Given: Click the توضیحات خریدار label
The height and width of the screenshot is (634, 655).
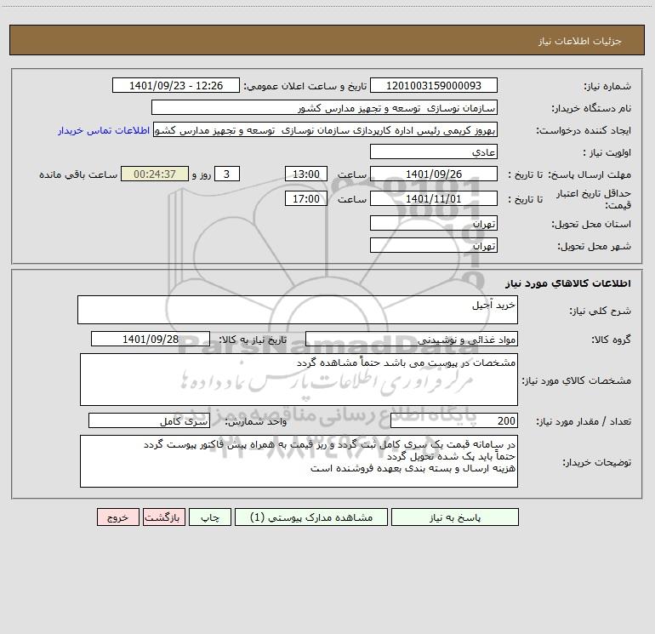Looking at the screenshot, I should point(596,462).
